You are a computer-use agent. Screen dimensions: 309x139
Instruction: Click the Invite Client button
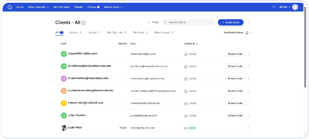point(231,22)
